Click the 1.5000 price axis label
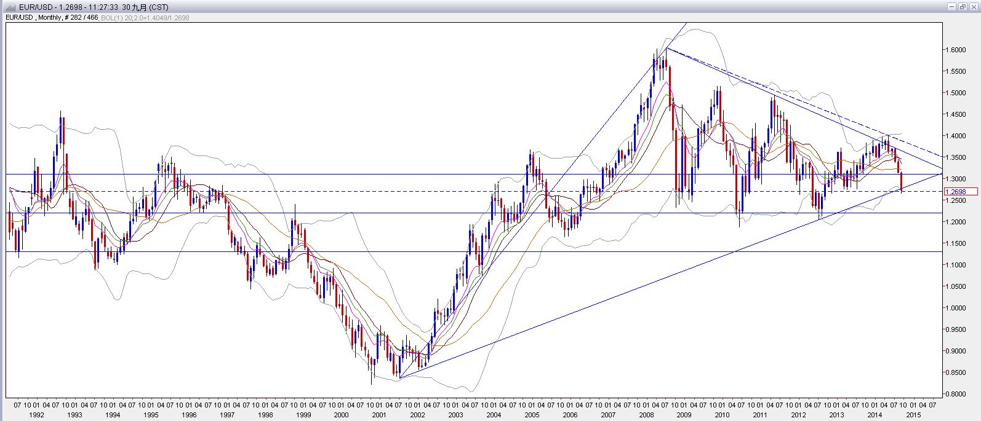 pyautogui.click(x=956, y=93)
